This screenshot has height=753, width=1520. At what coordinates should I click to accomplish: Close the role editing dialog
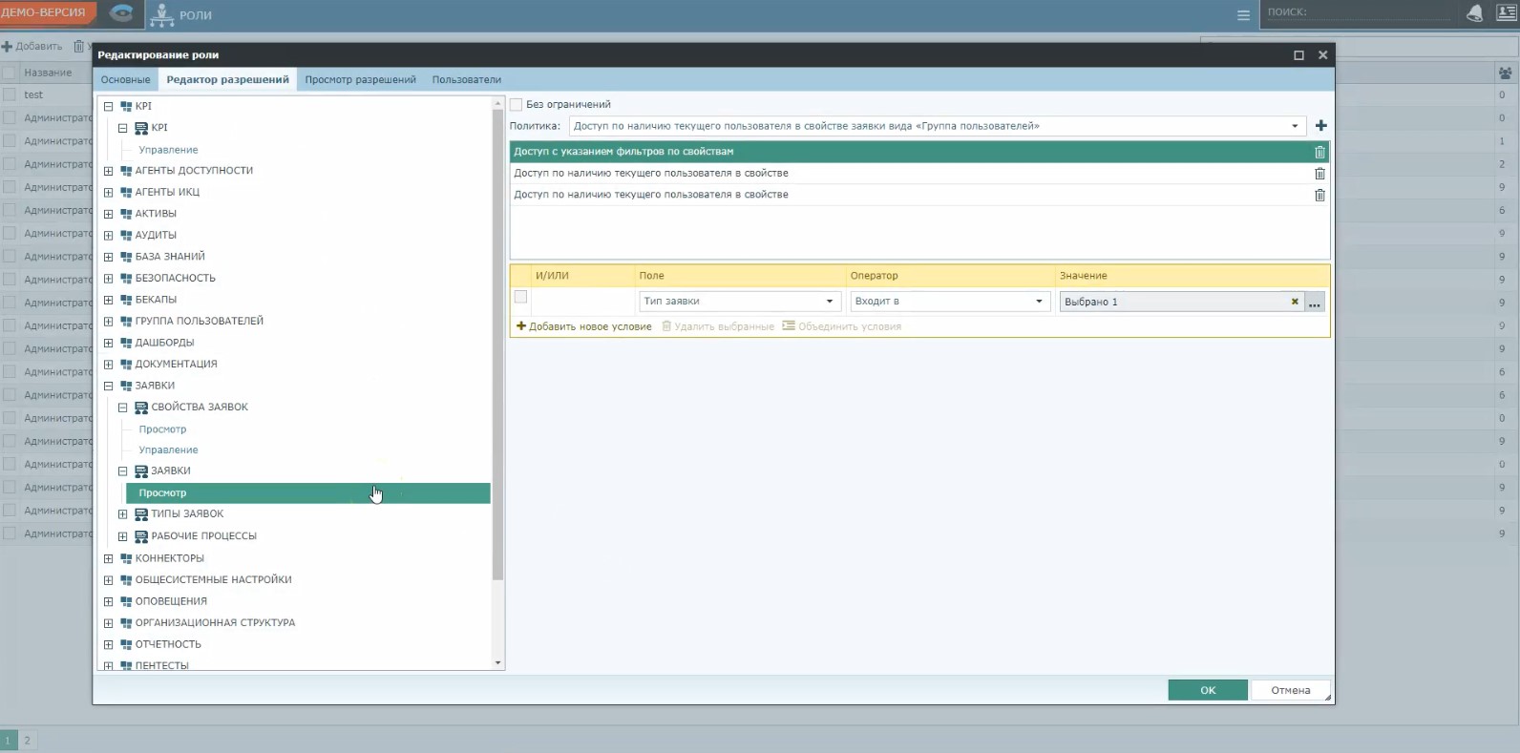1322,55
